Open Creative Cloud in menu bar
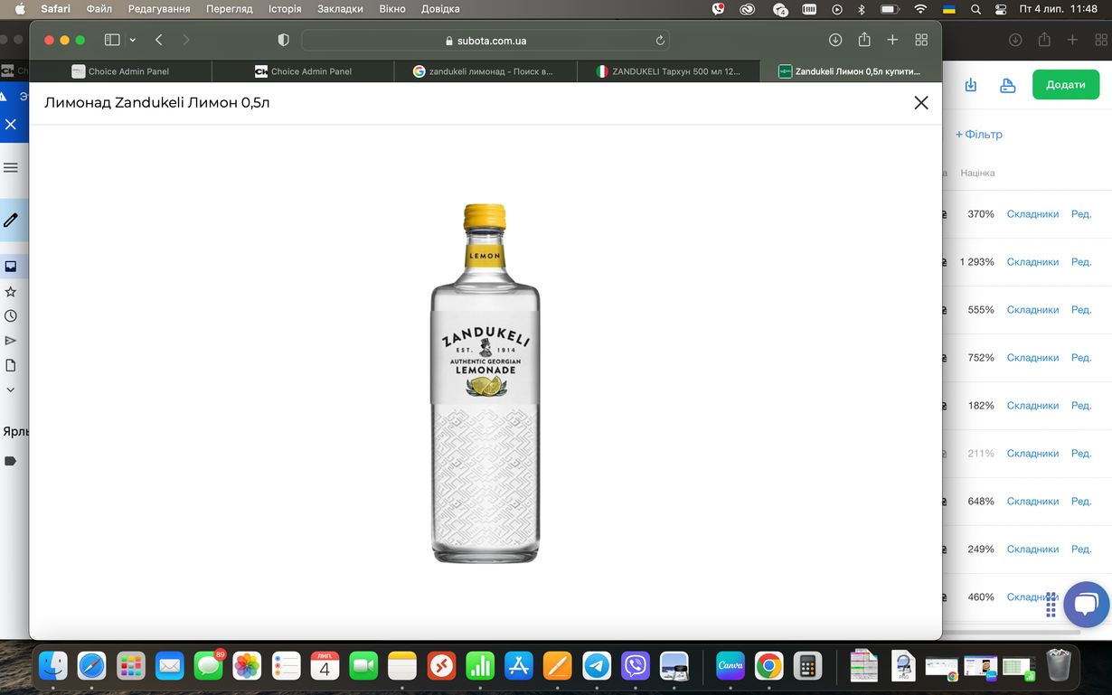This screenshot has height=695, width=1112. point(747,9)
